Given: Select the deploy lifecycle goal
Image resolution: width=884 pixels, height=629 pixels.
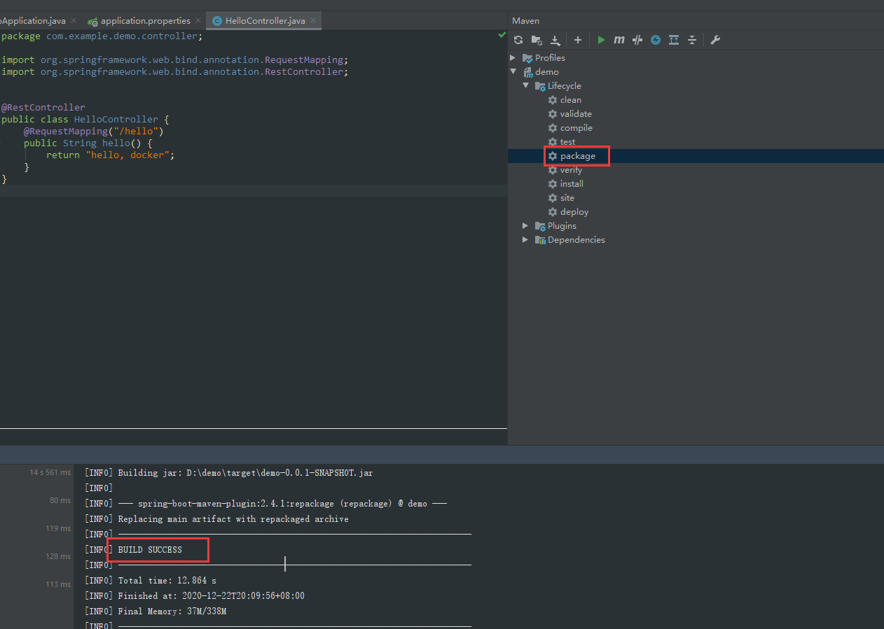Looking at the screenshot, I should pos(574,211).
